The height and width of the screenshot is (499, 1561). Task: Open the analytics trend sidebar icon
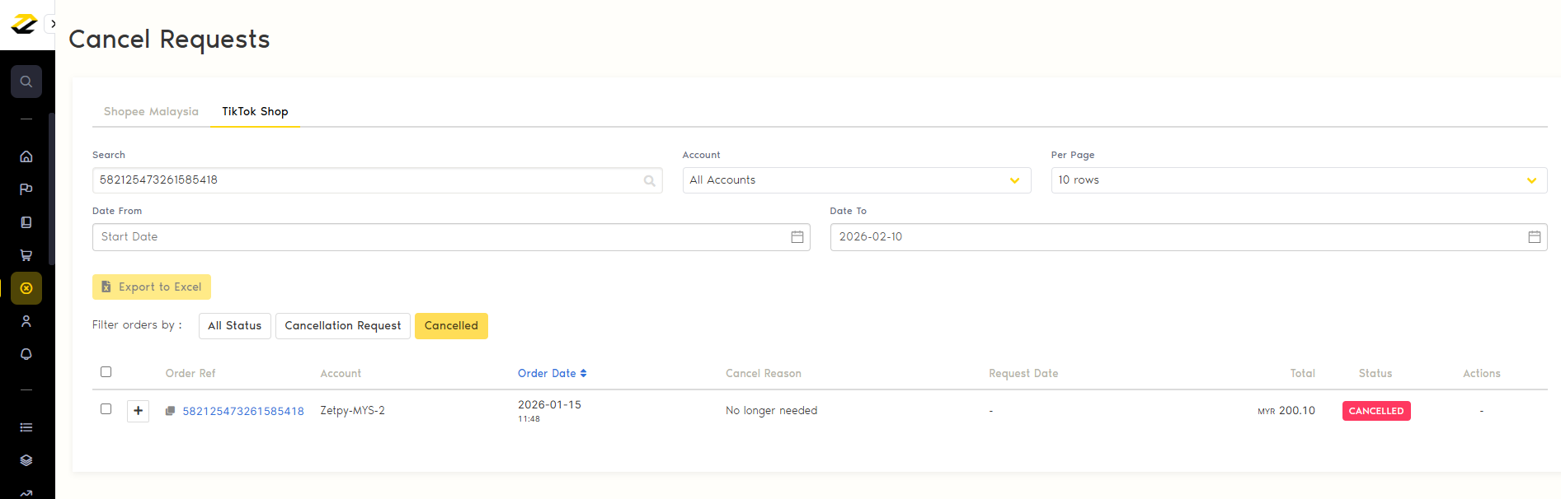click(x=26, y=493)
